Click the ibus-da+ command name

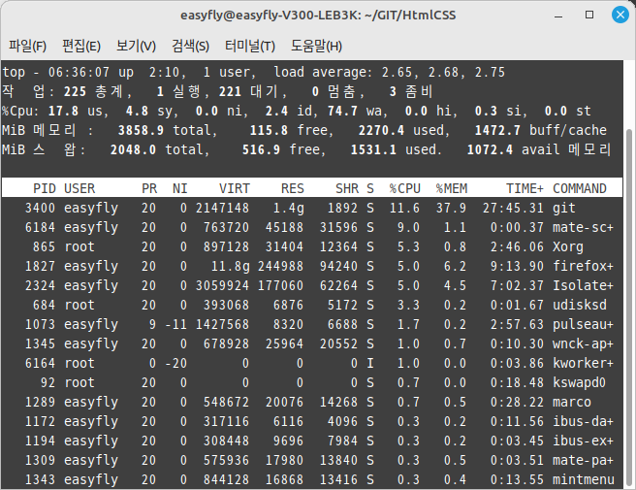coord(583,421)
